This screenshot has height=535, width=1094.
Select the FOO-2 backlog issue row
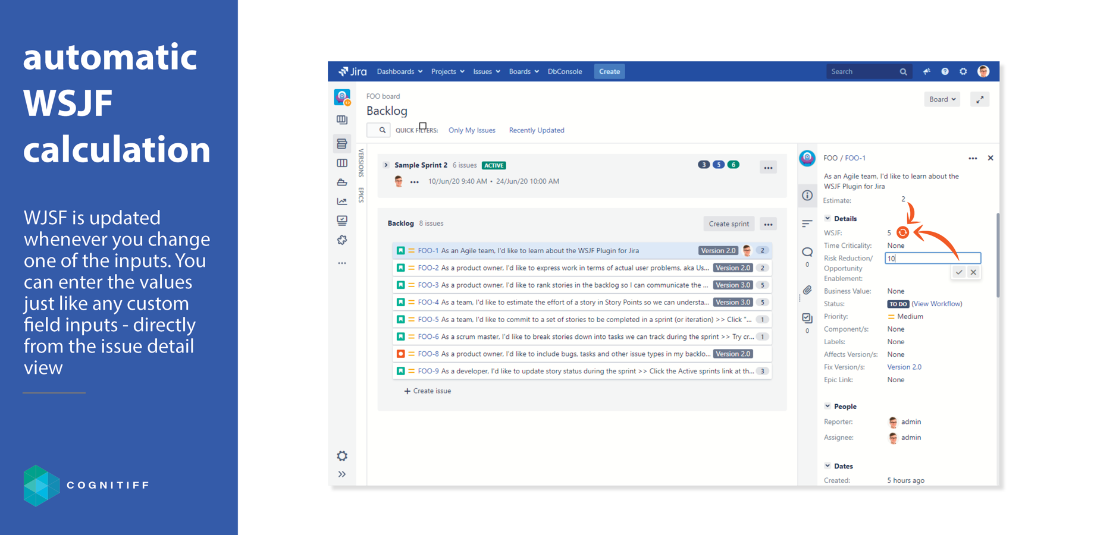(x=582, y=268)
